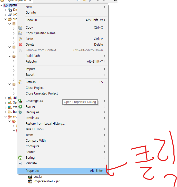Image resolution: width=177 pixels, height=187 pixels.
Task: Click the Deployment Descriptor icon
Action: pos(10,10)
